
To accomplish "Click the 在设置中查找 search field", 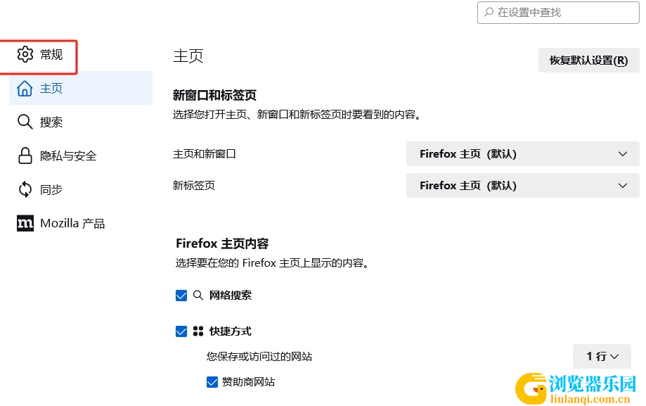I will (558, 13).
